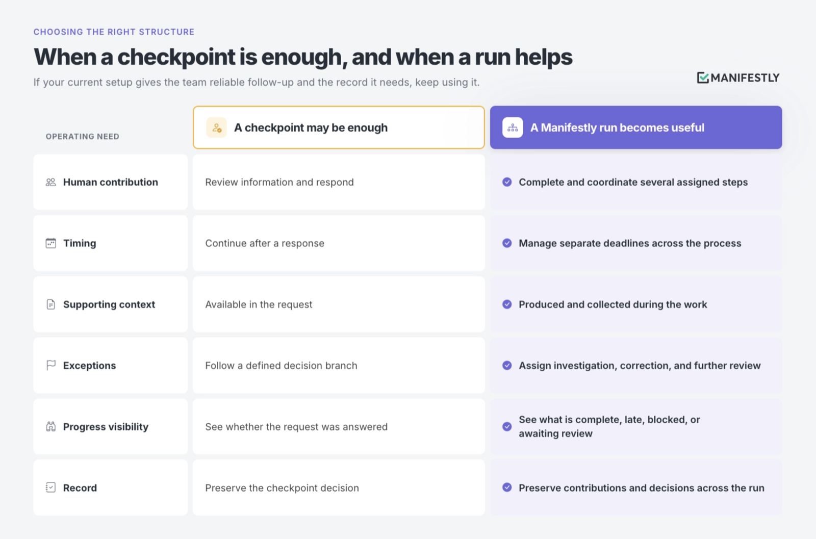
Task: Click the Manifestly logo checkmark icon
Action: pyautogui.click(x=703, y=78)
